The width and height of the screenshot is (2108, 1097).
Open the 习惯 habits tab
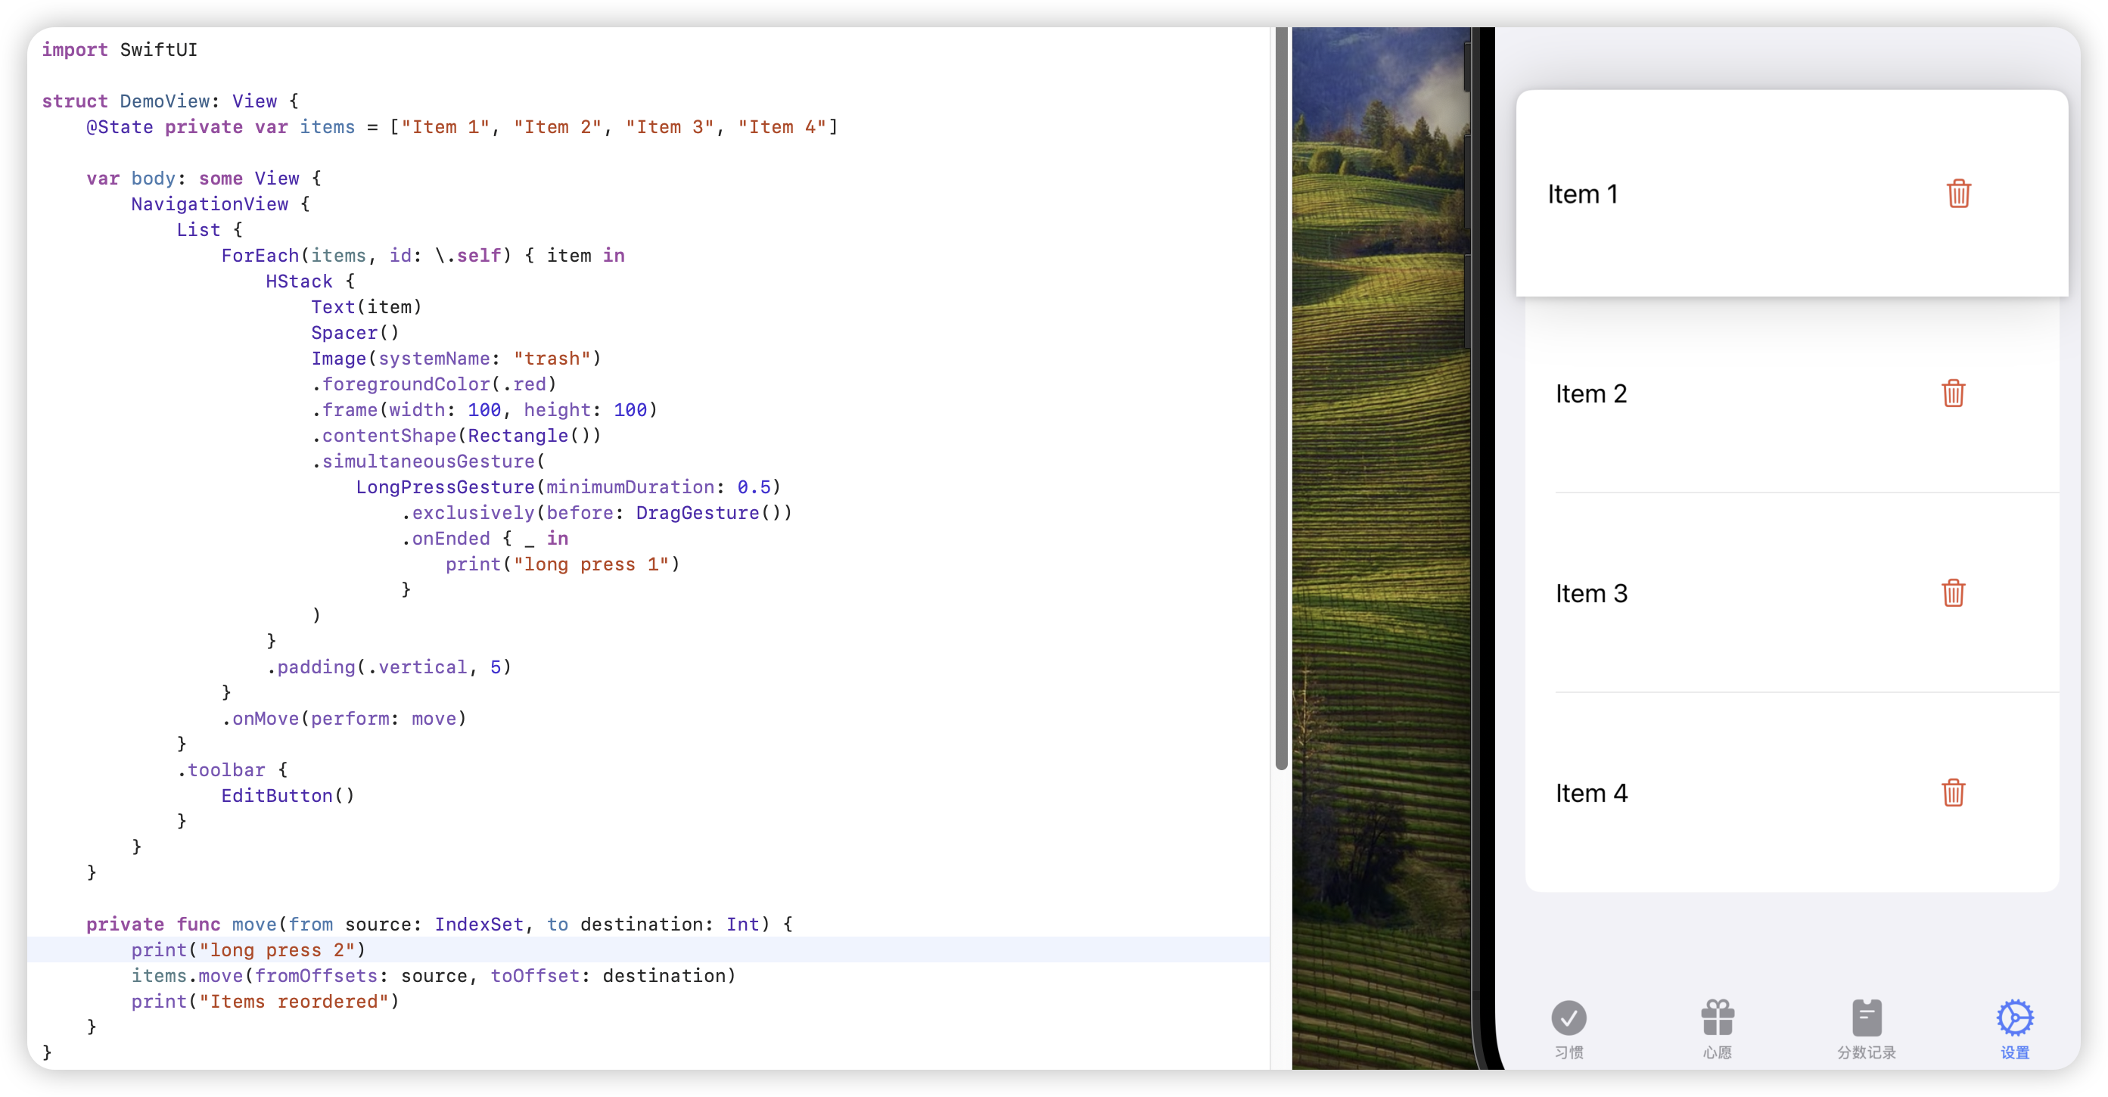[1569, 1029]
